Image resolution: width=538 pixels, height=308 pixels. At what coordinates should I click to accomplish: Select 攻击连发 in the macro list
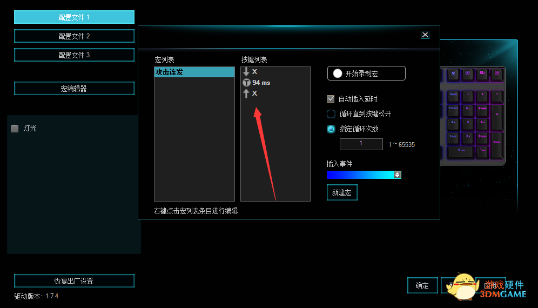194,72
